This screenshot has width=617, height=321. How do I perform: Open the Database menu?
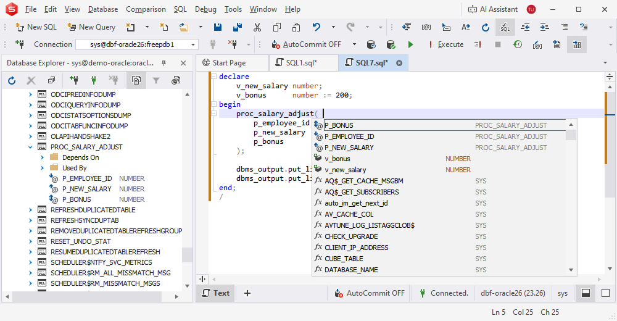coord(103,9)
